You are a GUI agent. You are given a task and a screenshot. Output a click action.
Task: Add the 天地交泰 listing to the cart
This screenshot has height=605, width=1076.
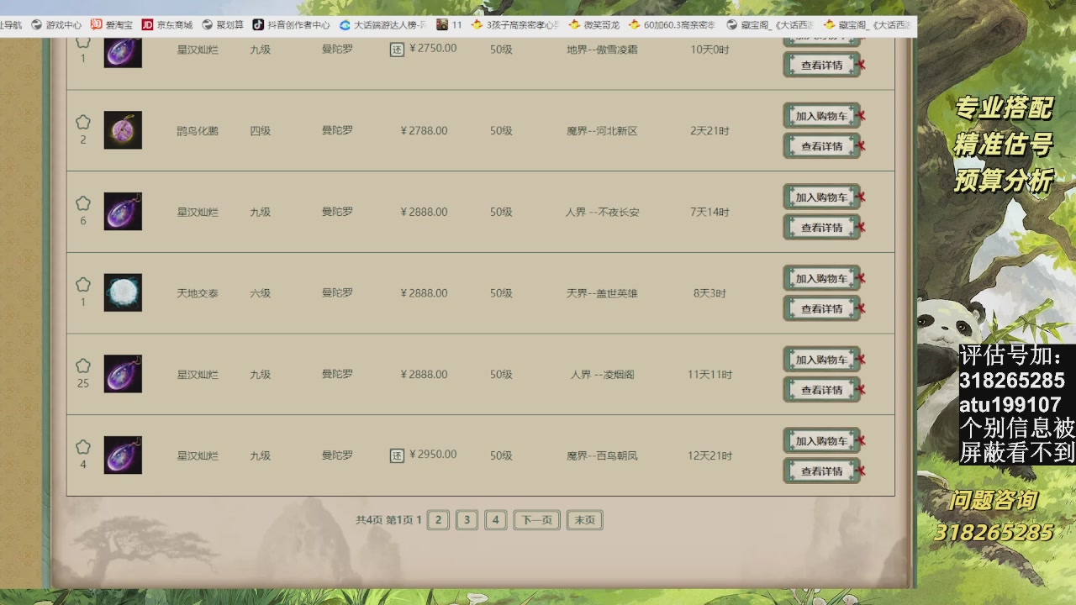(822, 278)
